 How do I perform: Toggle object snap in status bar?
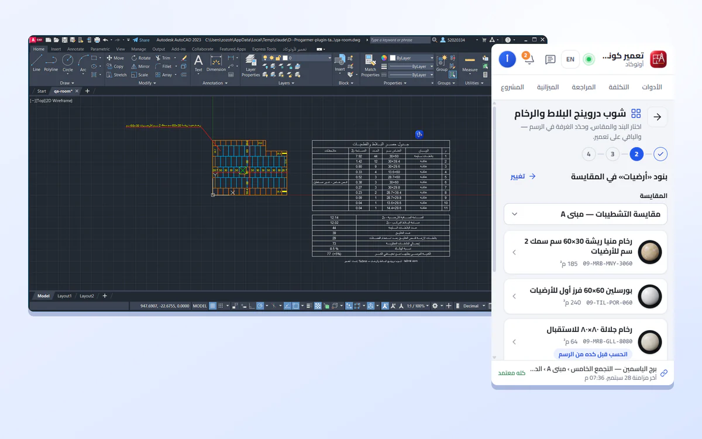pyautogui.click(x=295, y=306)
